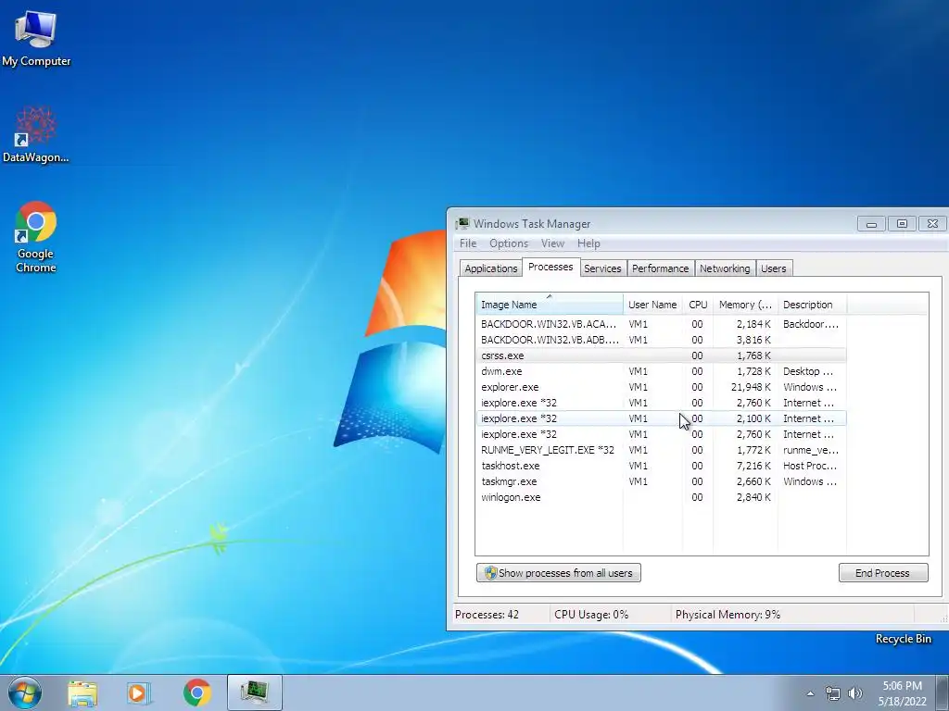Open the volume speaker tray icon

854,693
